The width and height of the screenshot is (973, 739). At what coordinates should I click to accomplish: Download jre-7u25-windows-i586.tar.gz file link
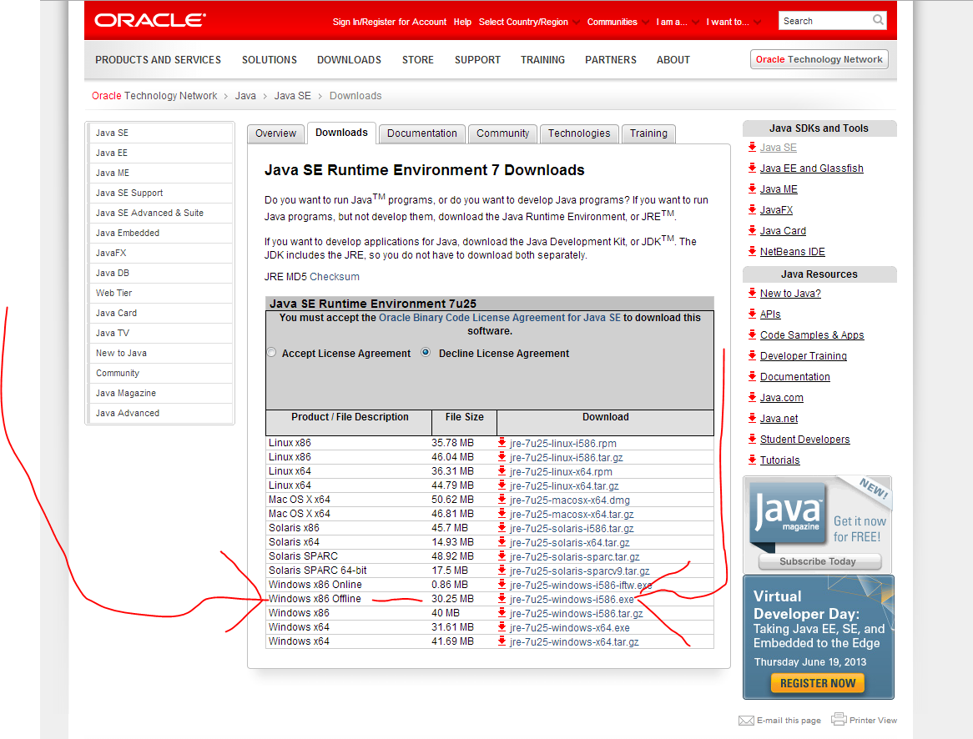[x=577, y=614]
